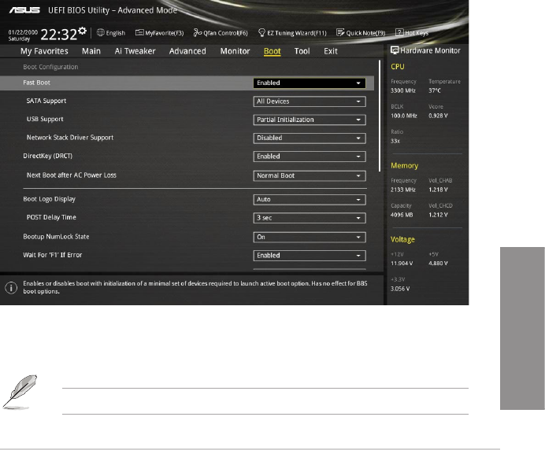545x450 pixels.
Task: Click the CPU section heading
Action: (397, 67)
